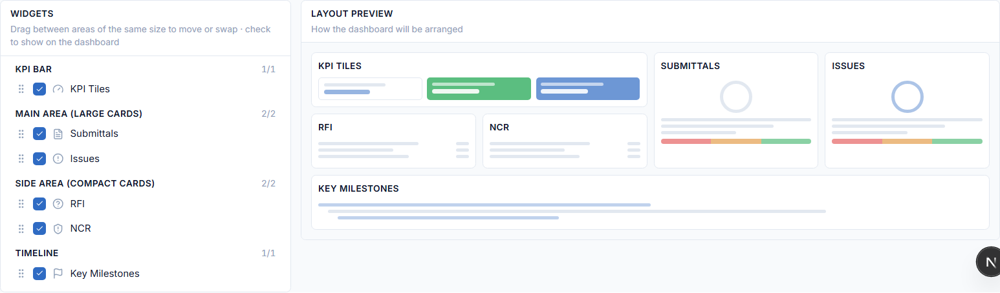Click the KEY MILESTONES preview card
Screen dimensions: 1000x293
(650, 202)
